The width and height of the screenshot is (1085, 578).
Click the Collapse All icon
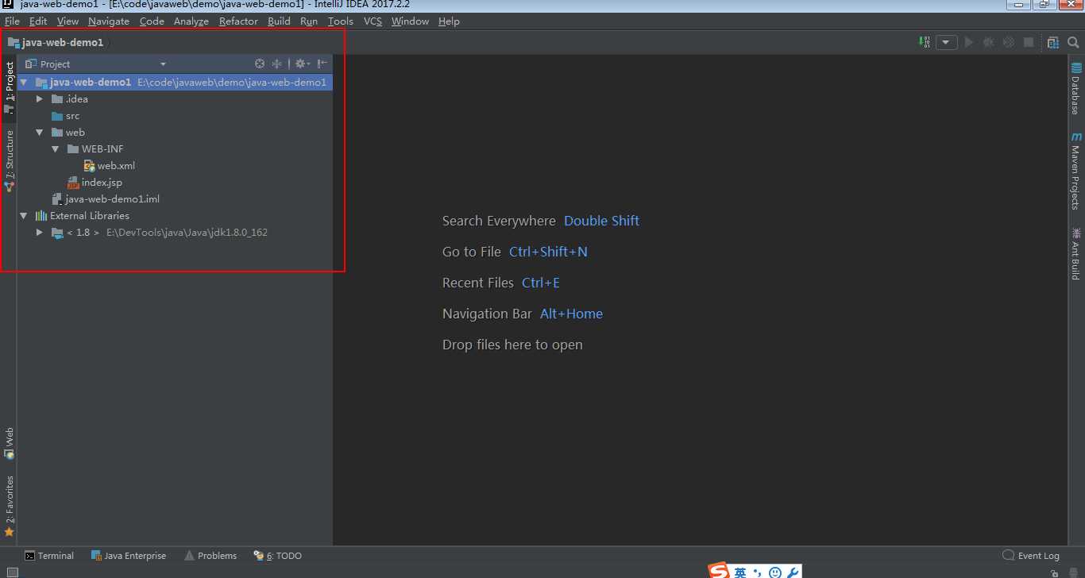(x=276, y=64)
